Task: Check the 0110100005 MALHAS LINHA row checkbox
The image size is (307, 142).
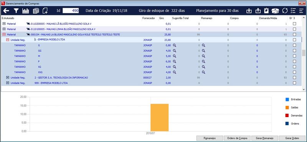Action: tap(294, 29)
